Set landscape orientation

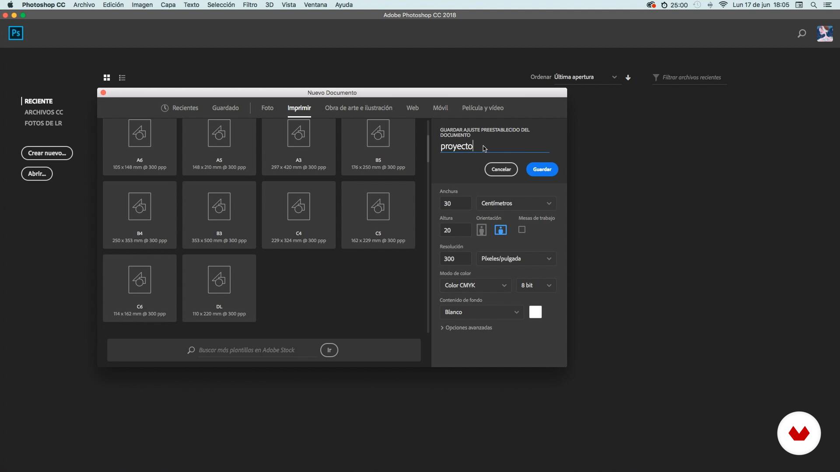pos(500,230)
